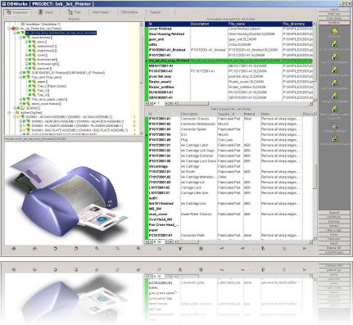Select frontcover left in the tree
Viewport: 353px width, 325px height.
click(47, 60)
